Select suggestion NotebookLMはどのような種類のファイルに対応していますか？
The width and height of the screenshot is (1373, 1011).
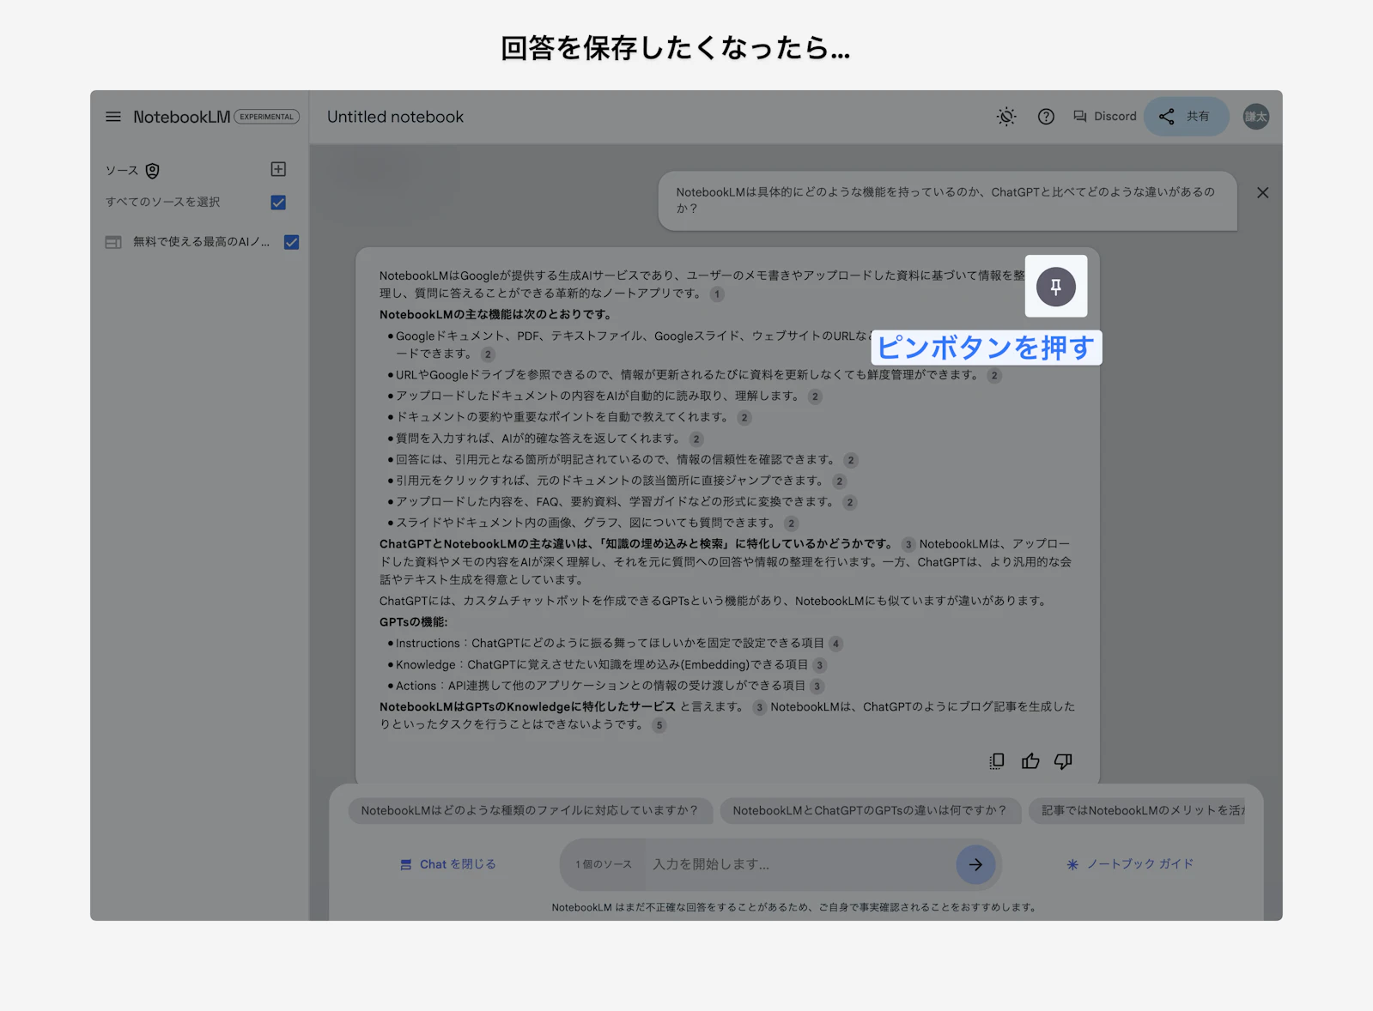530,810
